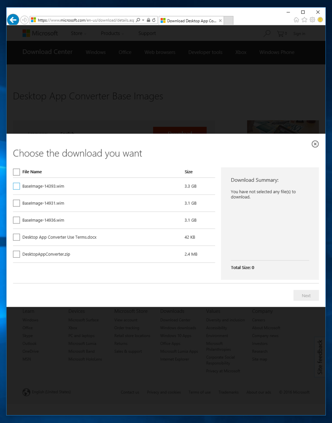Tick the select-all File Name checkbox

pyautogui.click(x=17, y=172)
